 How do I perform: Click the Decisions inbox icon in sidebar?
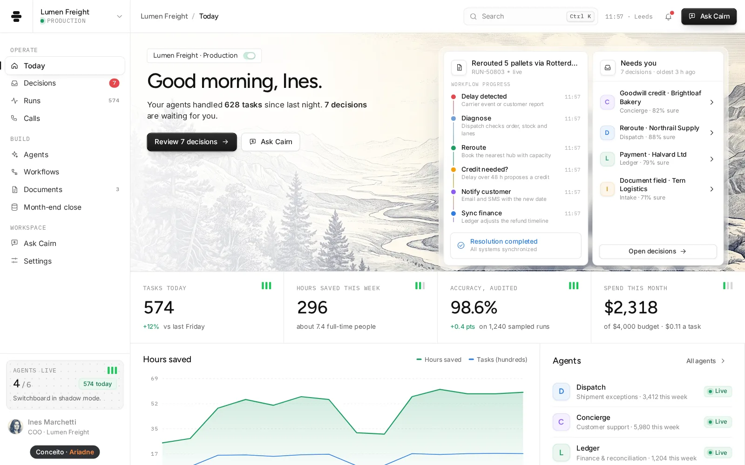14,83
